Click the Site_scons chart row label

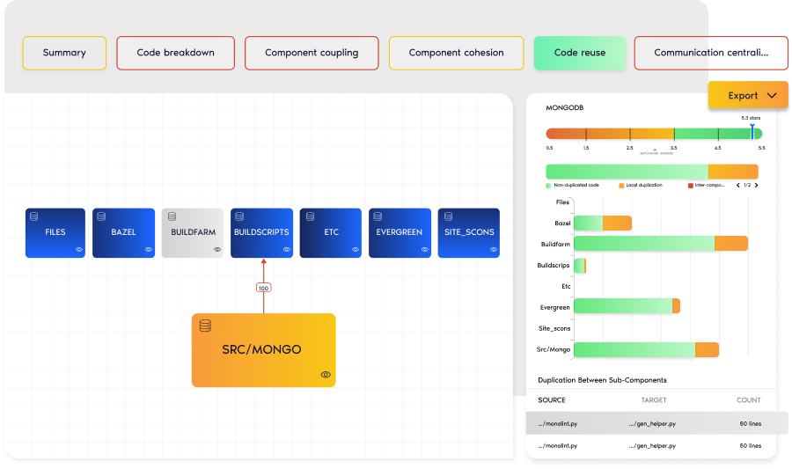pyautogui.click(x=554, y=328)
